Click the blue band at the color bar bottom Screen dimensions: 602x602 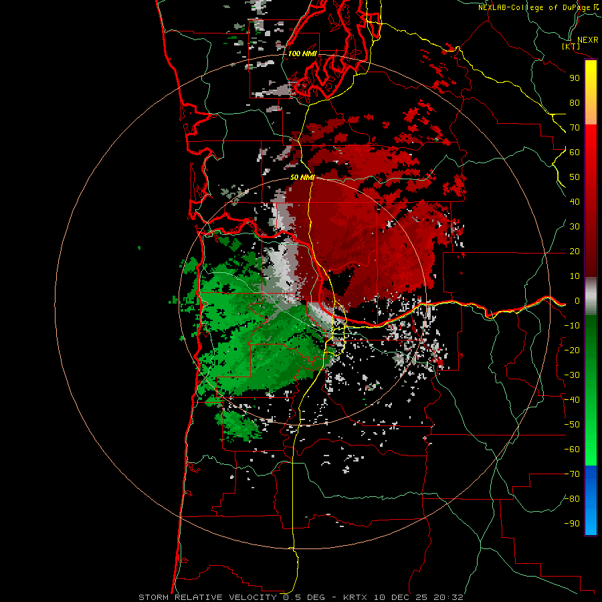pyautogui.click(x=591, y=500)
